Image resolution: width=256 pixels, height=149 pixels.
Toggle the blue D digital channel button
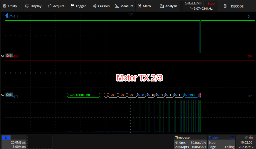(x=6, y=138)
